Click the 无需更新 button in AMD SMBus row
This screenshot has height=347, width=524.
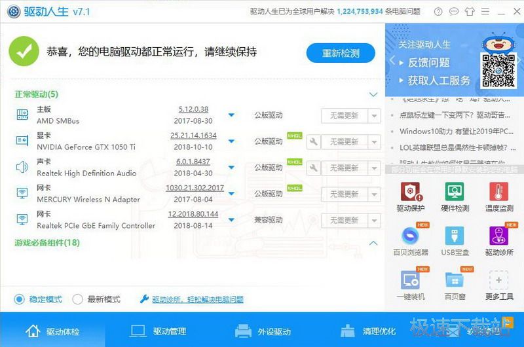[x=345, y=116]
